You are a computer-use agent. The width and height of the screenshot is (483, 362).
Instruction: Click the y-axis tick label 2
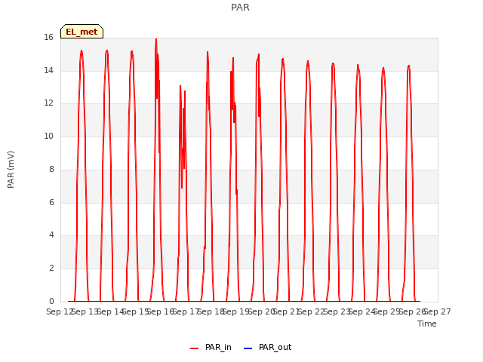click(x=51, y=268)
